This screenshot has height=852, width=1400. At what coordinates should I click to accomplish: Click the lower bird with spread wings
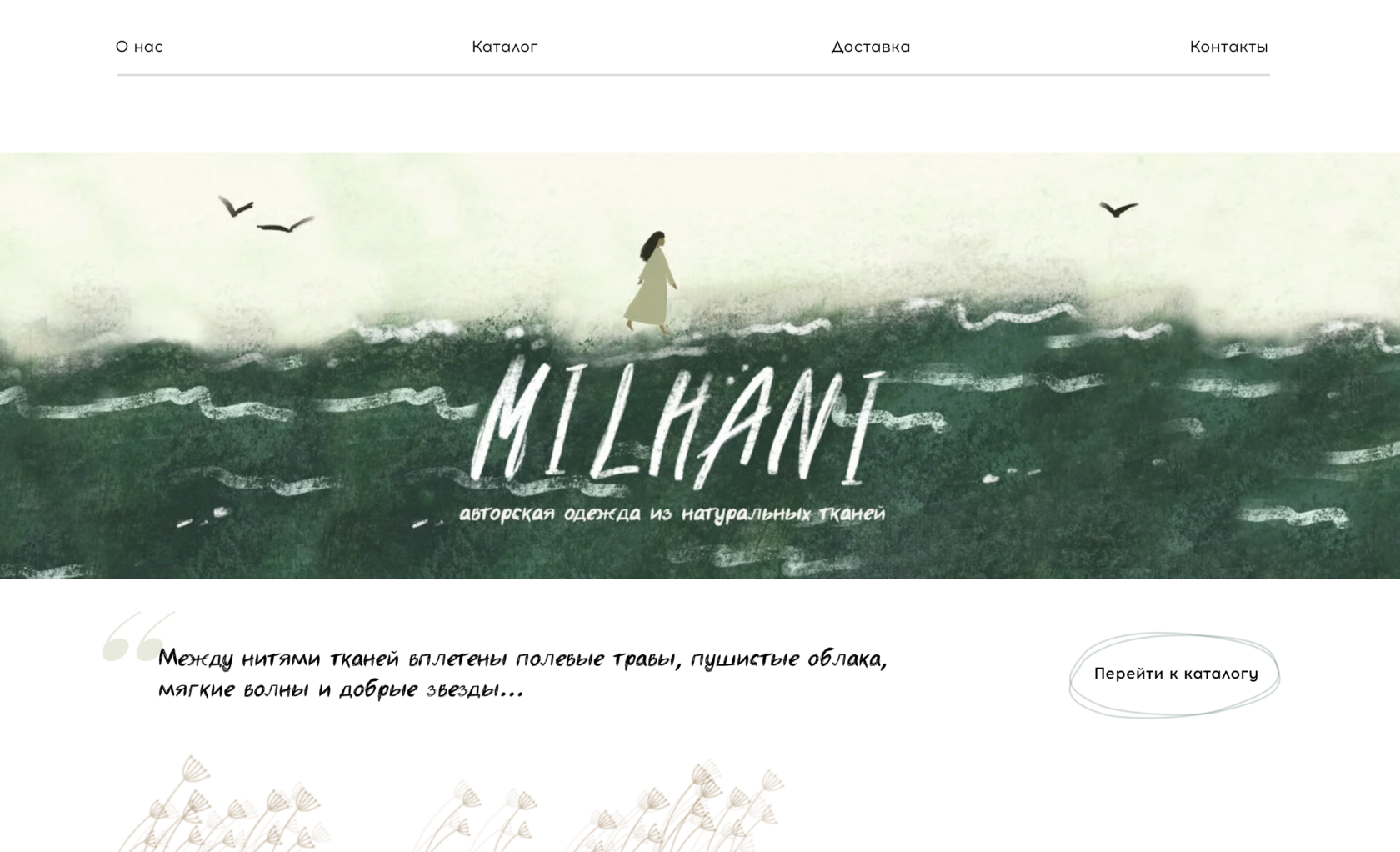pos(285,224)
